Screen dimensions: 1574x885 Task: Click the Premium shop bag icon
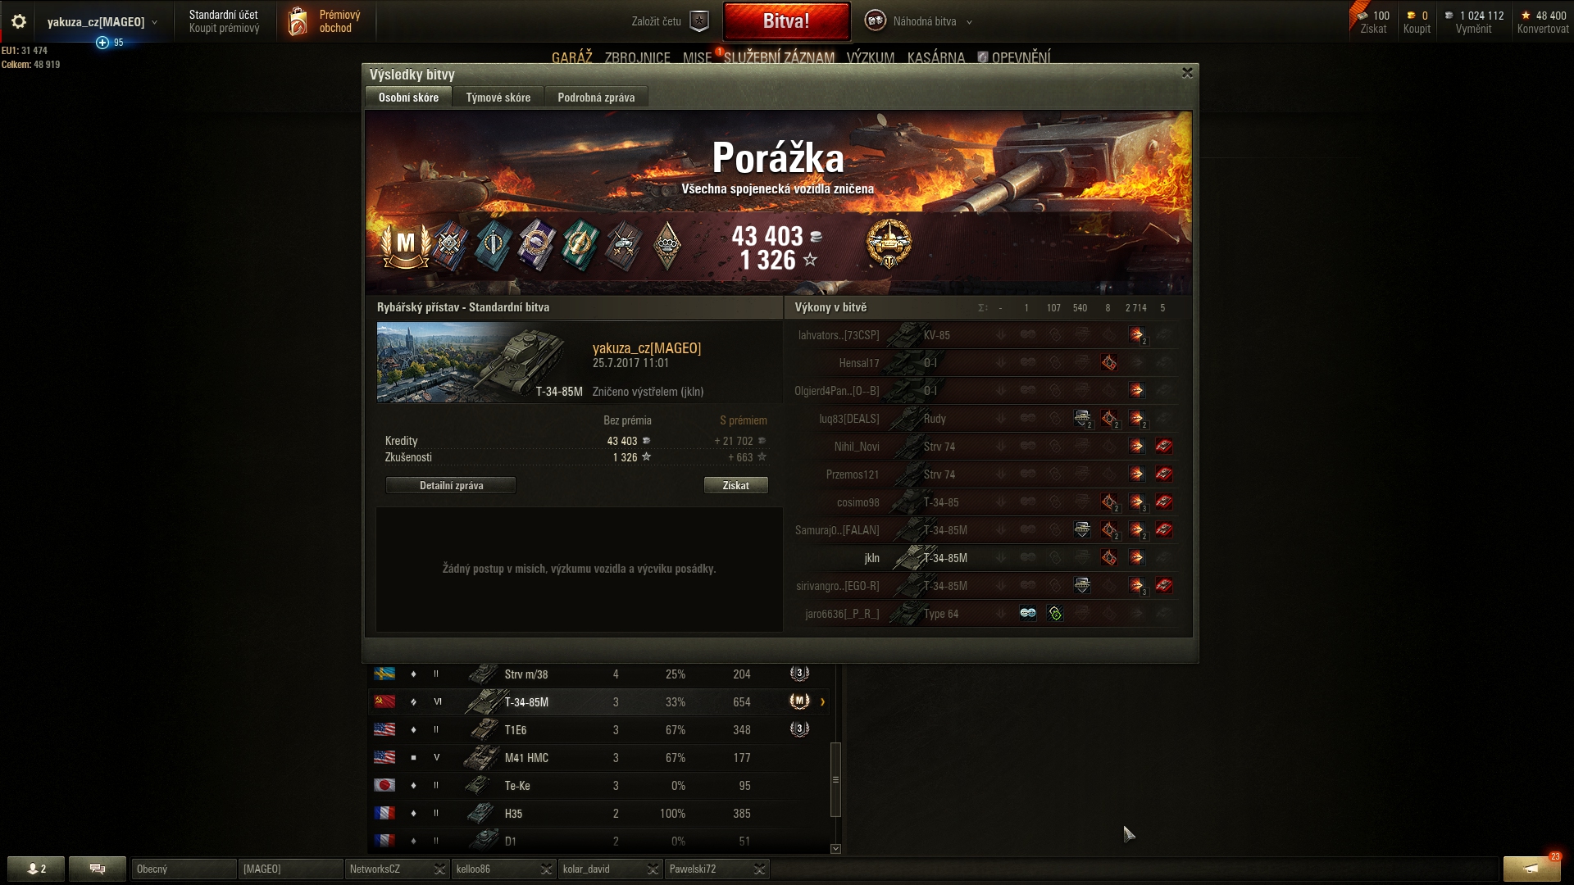[x=298, y=21]
